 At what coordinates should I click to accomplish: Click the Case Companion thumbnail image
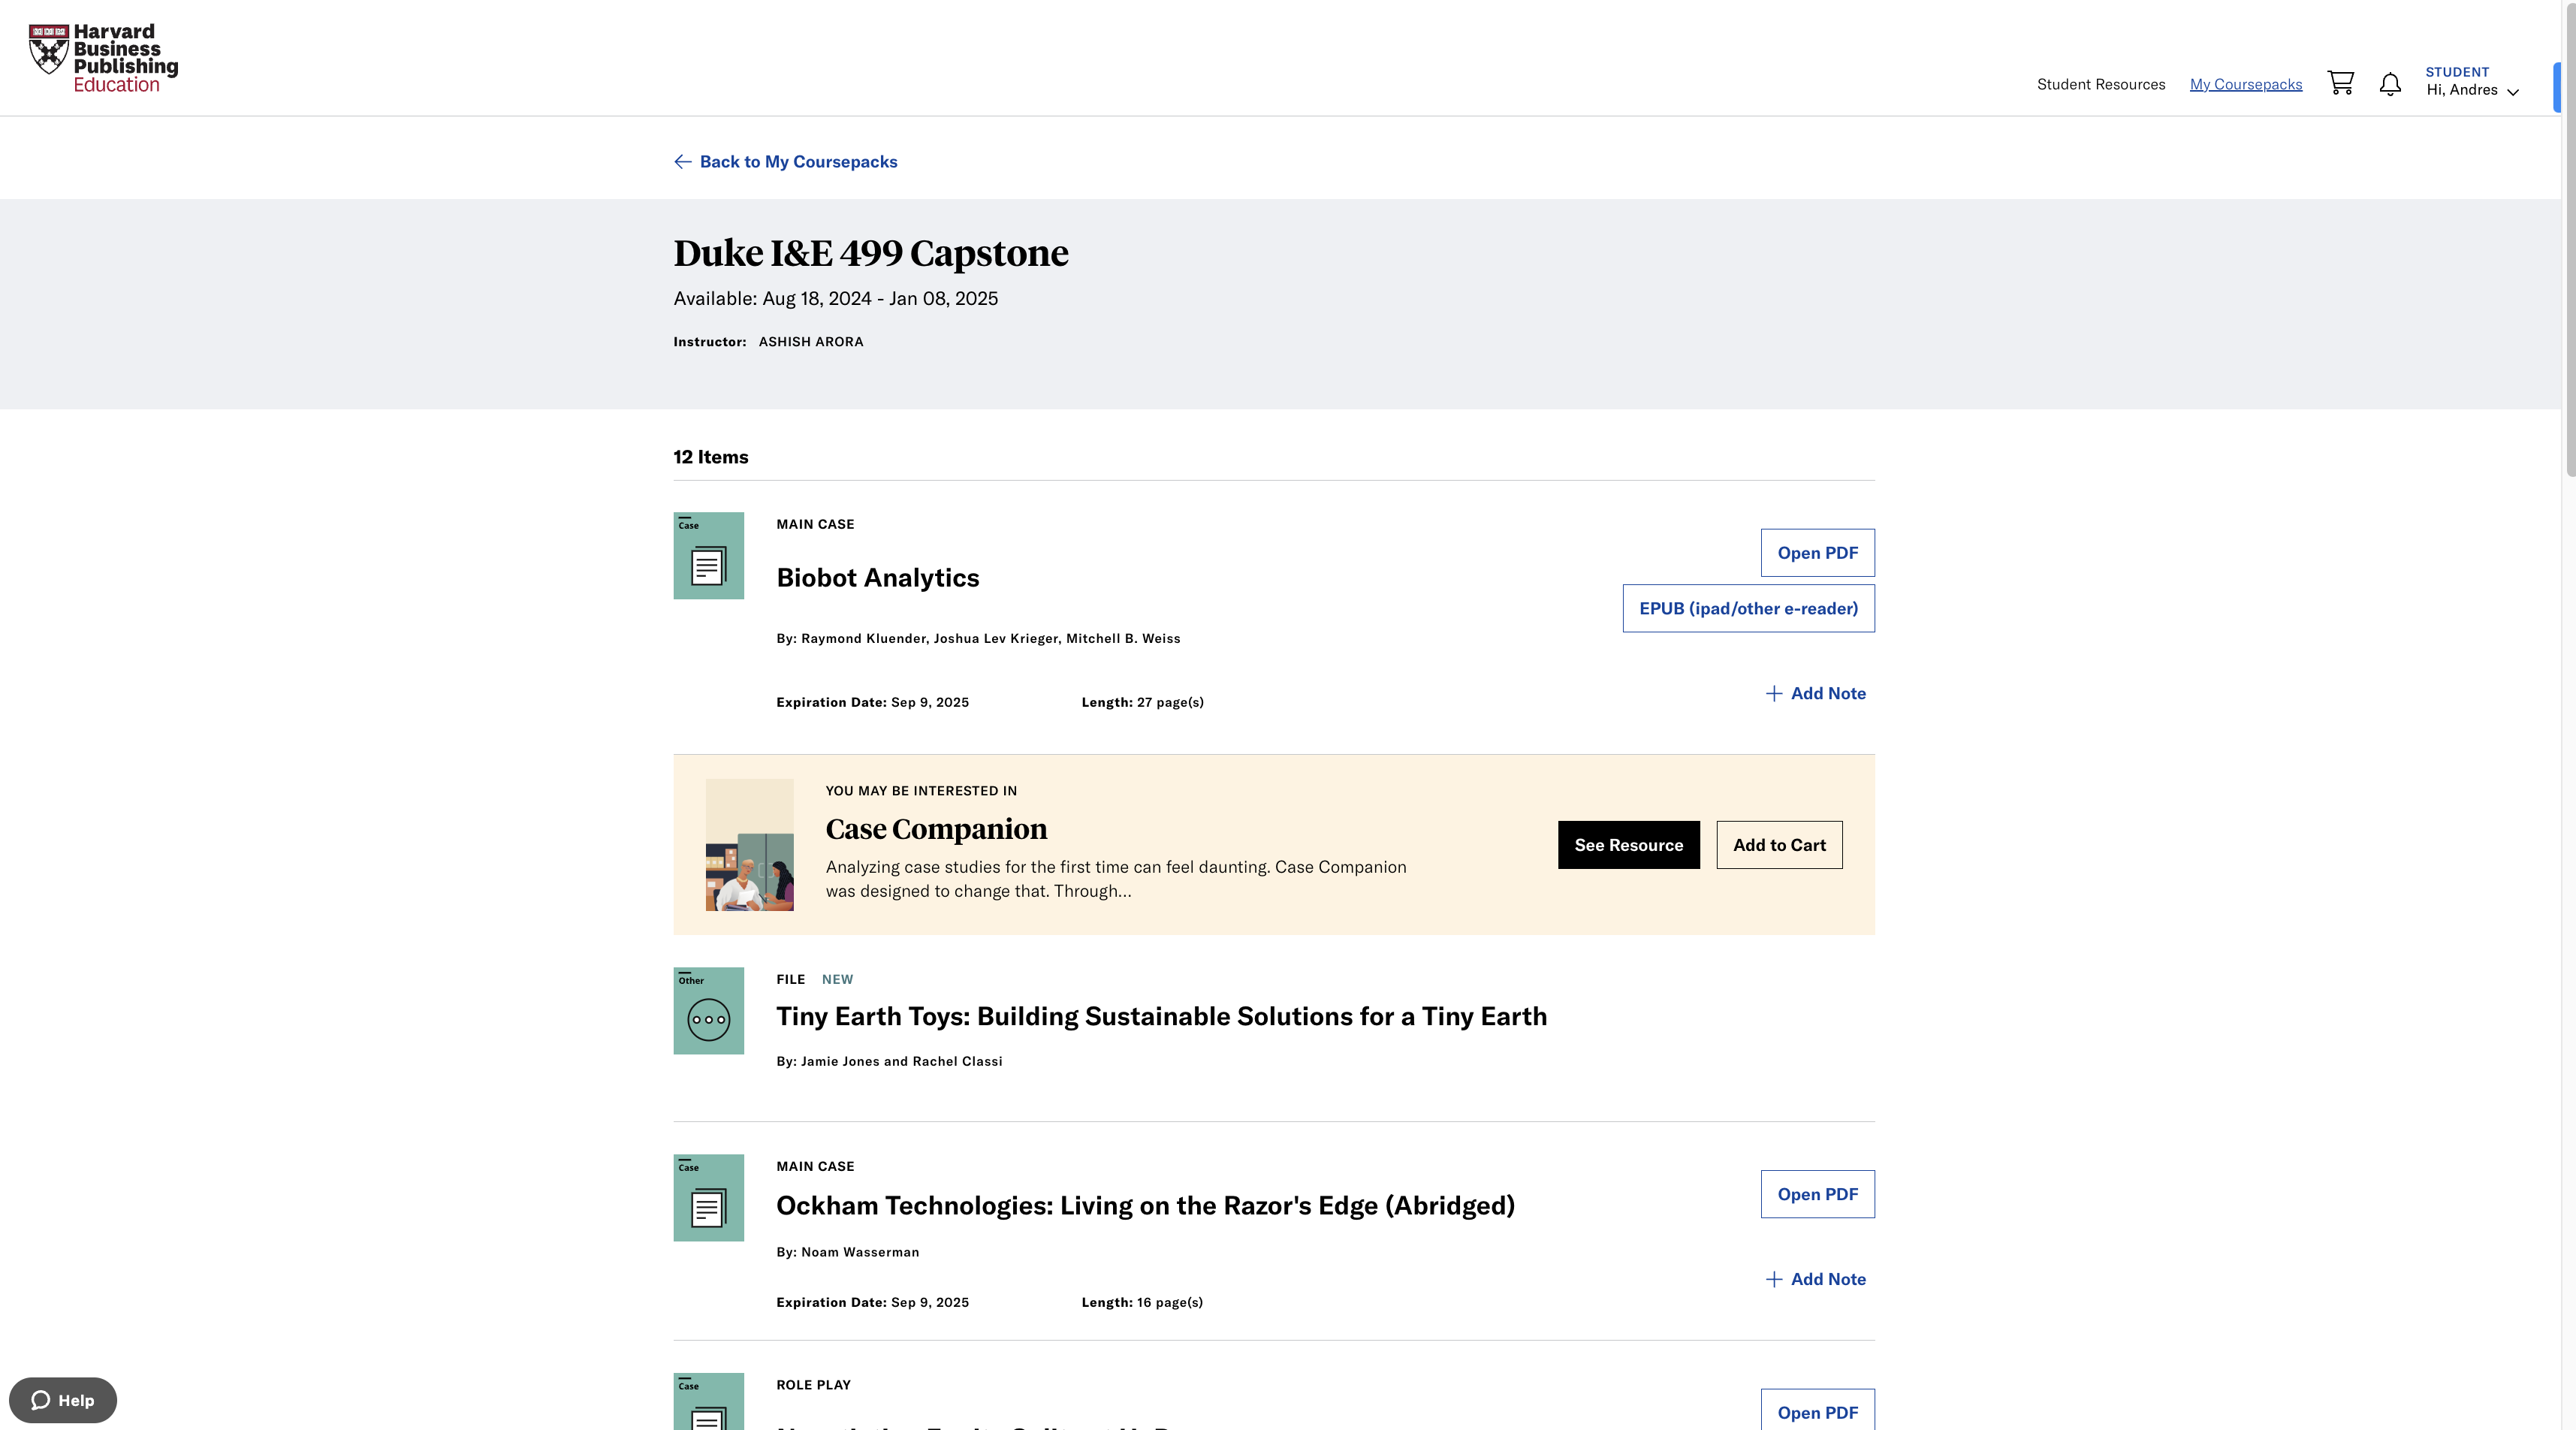[x=749, y=845]
